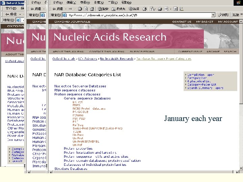Click the vertical scrollbar down arrow in the front window

[x=241, y=168]
